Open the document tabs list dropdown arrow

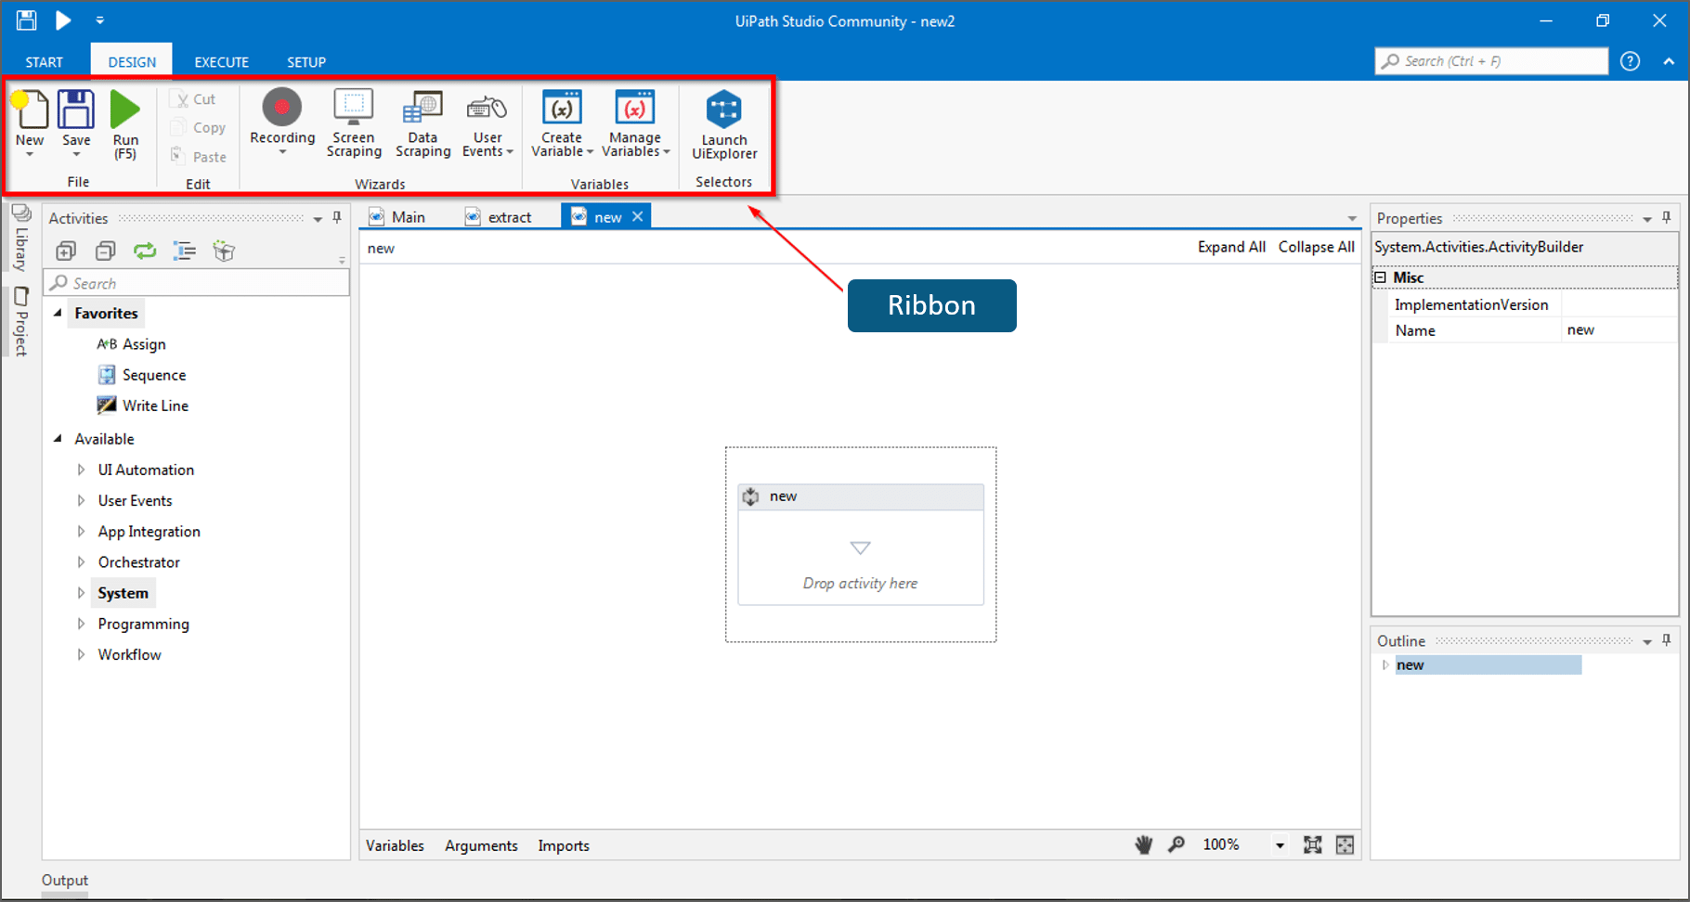pos(1352,219)
